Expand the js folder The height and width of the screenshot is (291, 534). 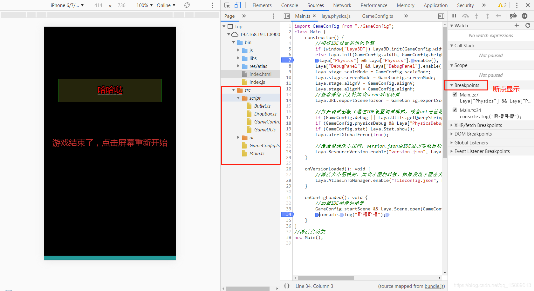pyautogui.click(x=238, y=50)
